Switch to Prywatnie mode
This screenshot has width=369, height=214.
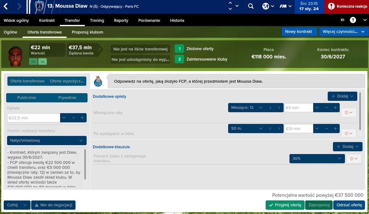pos(67,98)
